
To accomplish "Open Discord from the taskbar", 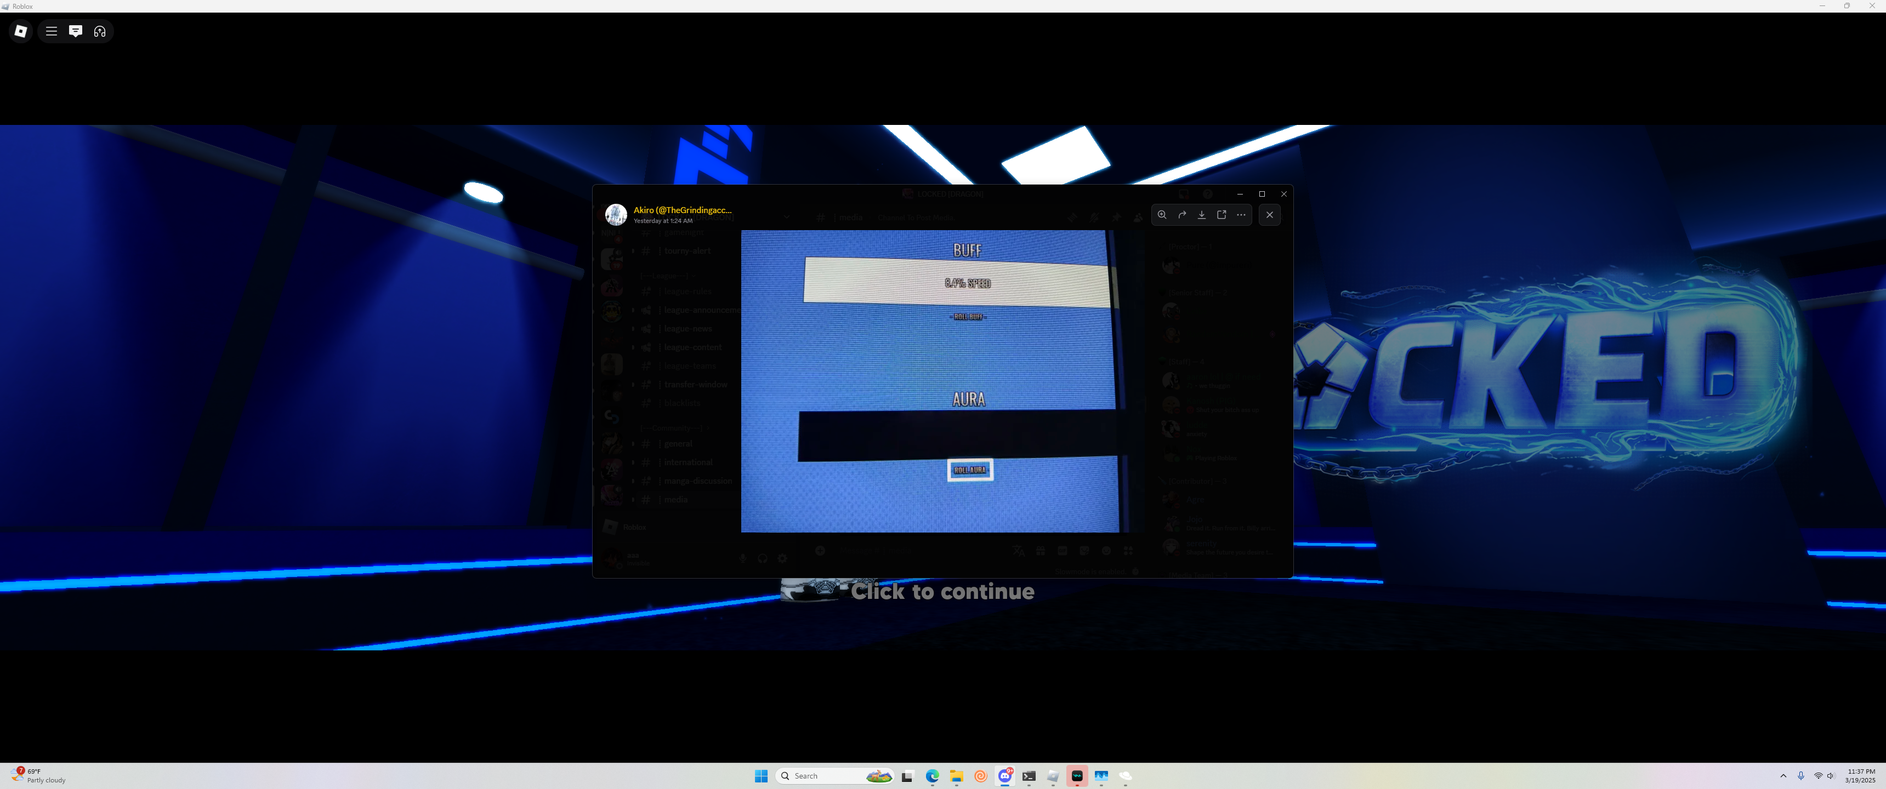I will (x=1004, y=776).
